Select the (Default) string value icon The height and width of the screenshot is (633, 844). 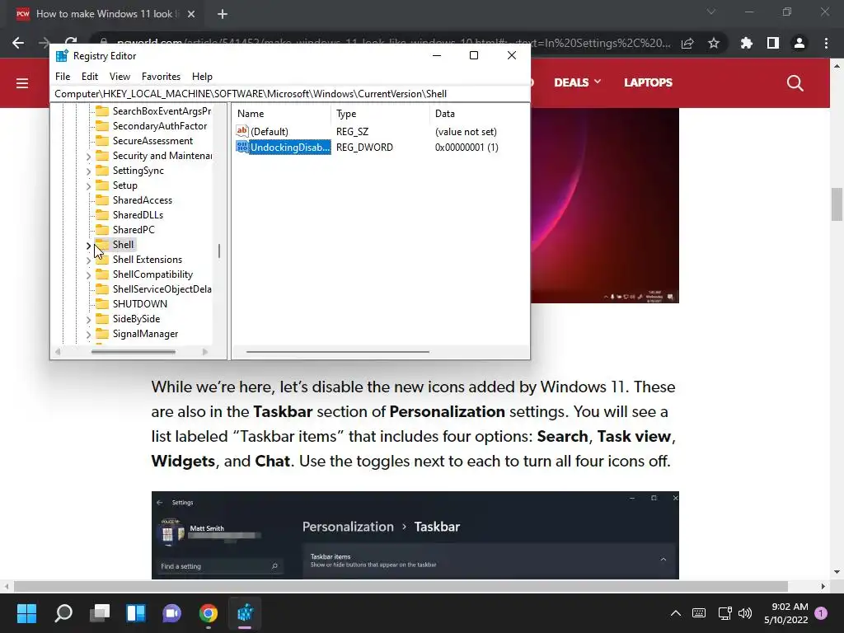[x=242, y=131]
